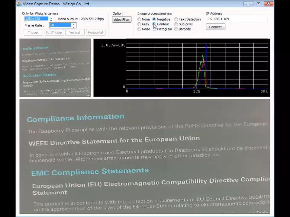The height and width of the screenshot is (217, 290).
Task: Click the IP Address input field
Action: click(237, 19)
